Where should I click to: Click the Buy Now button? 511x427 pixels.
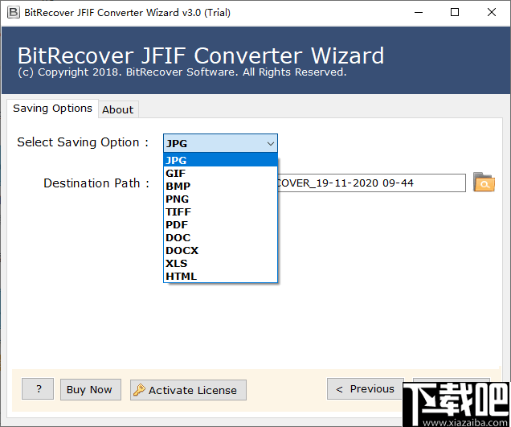pos(91,389)
